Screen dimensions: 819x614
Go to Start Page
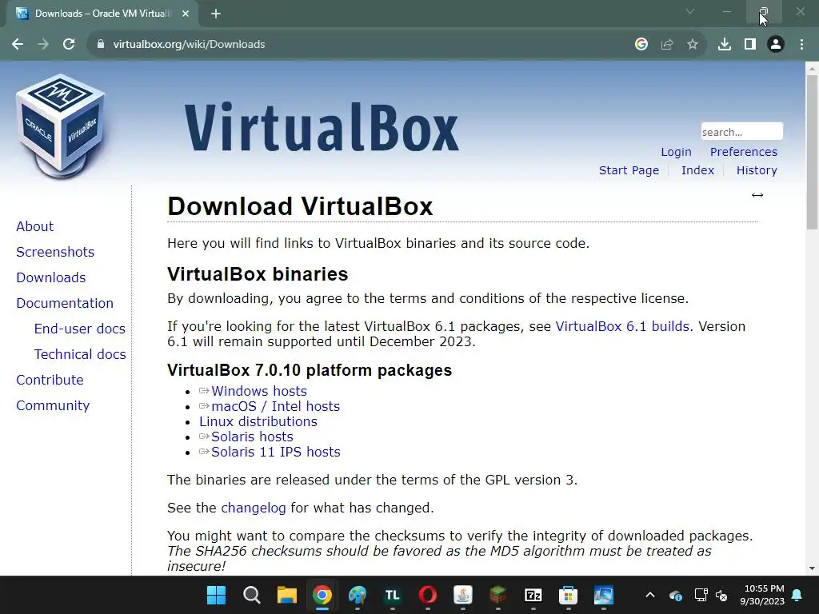coord(629,170)
